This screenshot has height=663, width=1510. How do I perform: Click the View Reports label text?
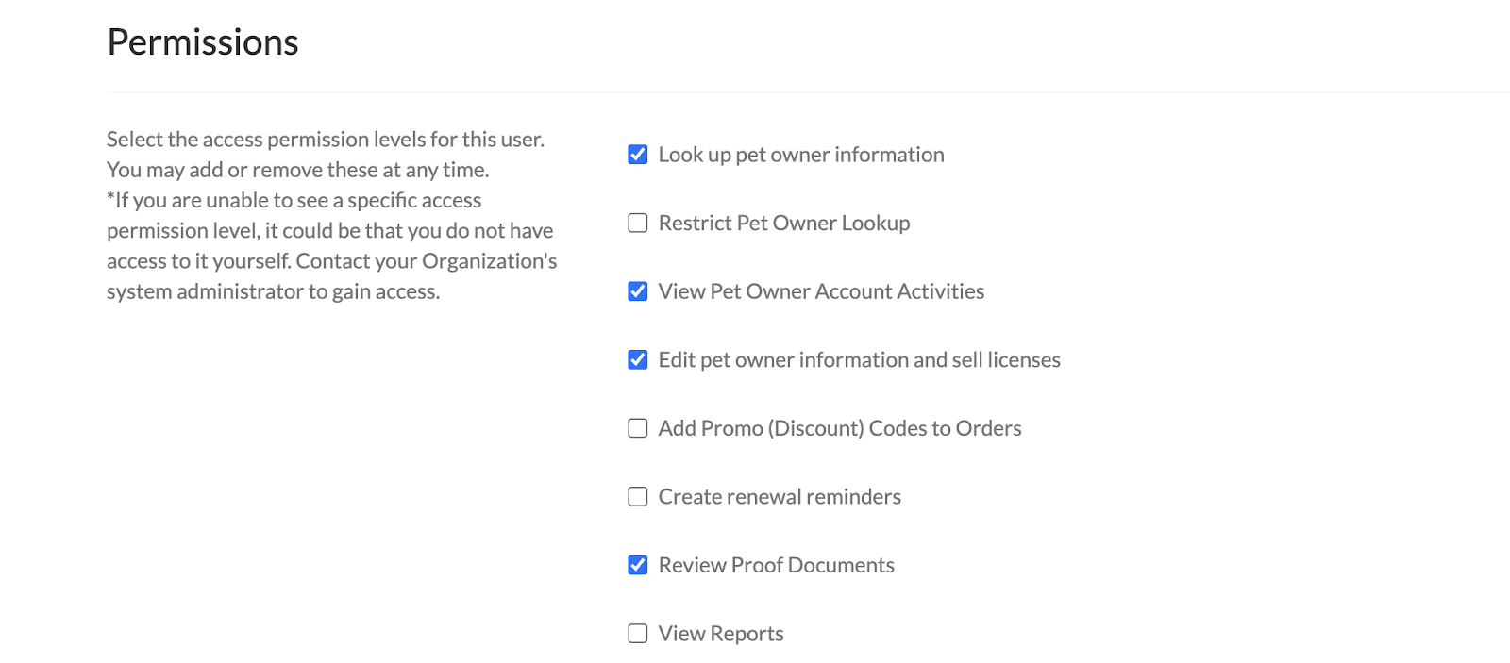719,633
